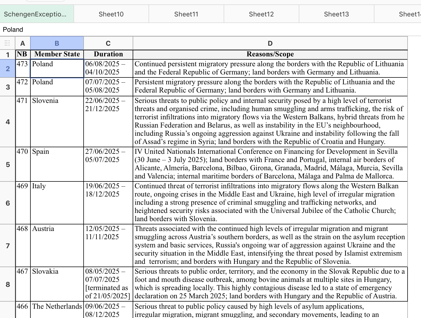This screenshot has height=318, width=421.
Task: Select row 1 header
Action: 8,54
